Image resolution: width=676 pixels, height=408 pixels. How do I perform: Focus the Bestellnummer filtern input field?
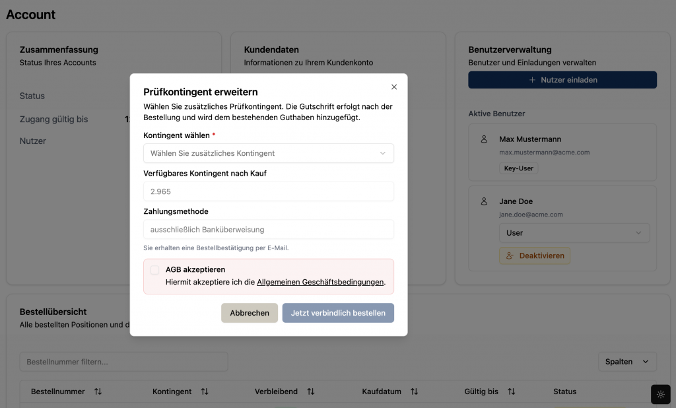click(x=123, y=362)
